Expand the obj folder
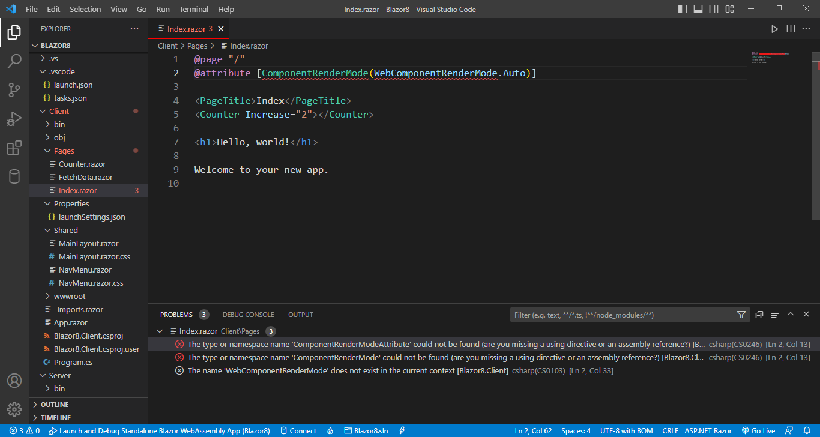 coord(88,137)
